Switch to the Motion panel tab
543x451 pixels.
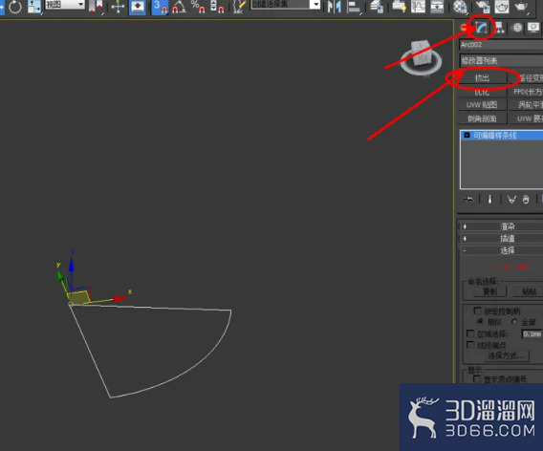click(x=517, y=28)
